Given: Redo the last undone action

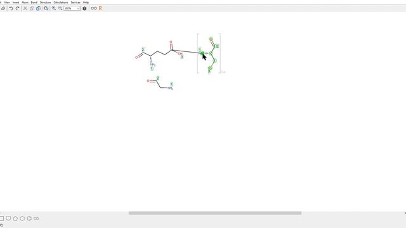Looking at the screenshot, I should [x=17, y=8].
